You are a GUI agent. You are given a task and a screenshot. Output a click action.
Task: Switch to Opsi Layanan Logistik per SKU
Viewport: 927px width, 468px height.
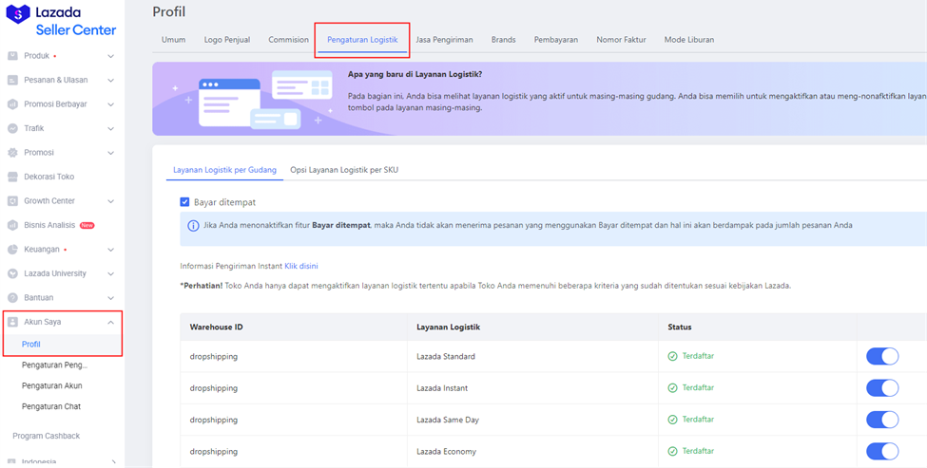tap(344, 170)
